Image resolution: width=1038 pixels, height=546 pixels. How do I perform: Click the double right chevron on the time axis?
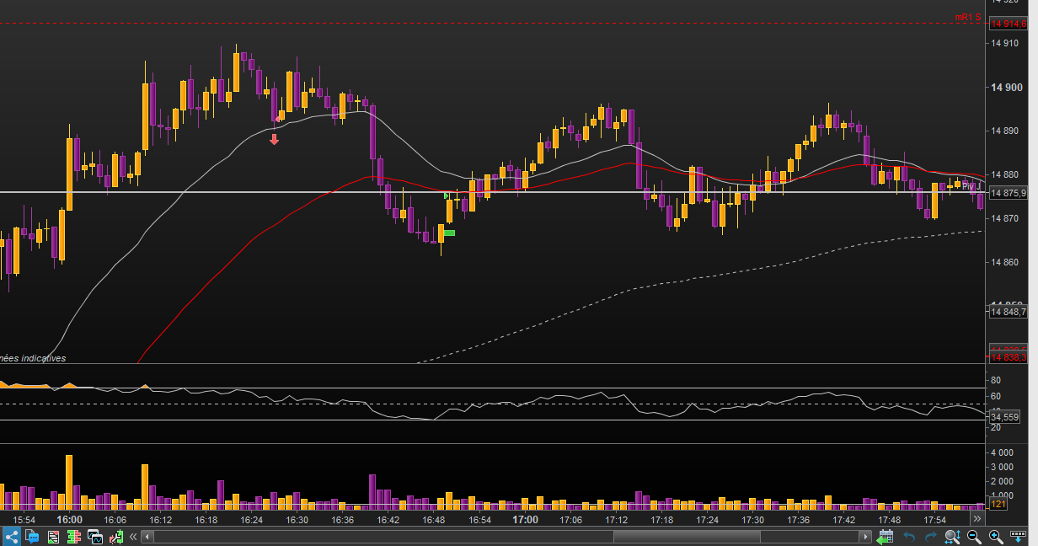pos(976,520)
